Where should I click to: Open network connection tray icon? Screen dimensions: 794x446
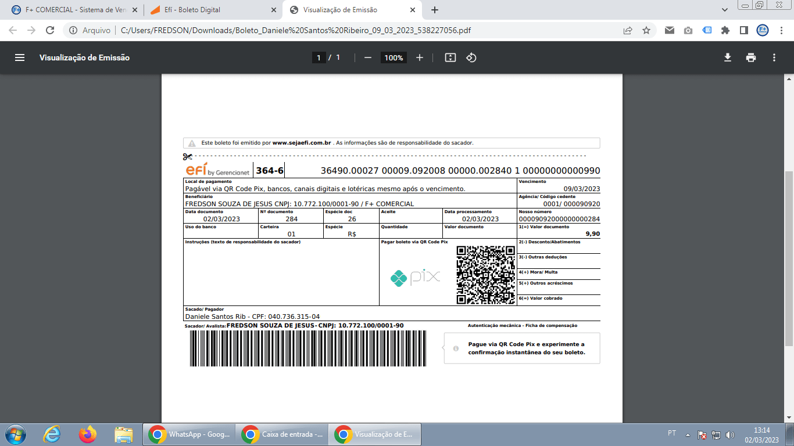pos(716,434)
